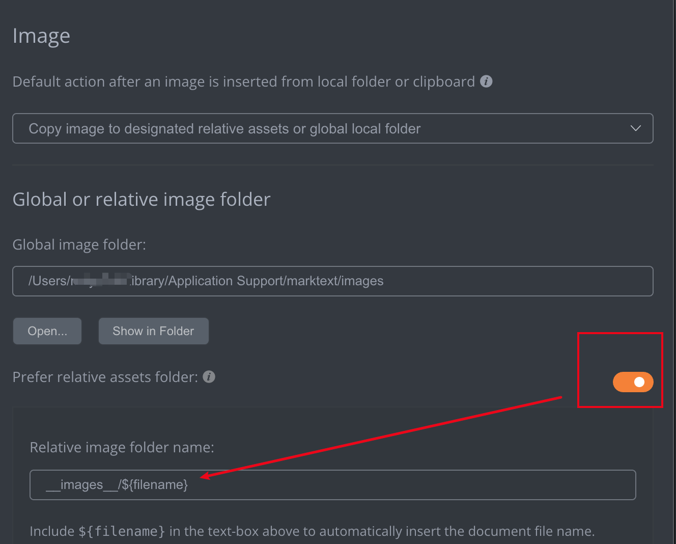Disable the Prefer relative assets folder toggle
The height and width of the screenshot is (544, 676).
point(633,382)
